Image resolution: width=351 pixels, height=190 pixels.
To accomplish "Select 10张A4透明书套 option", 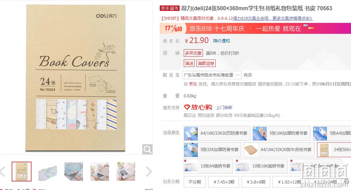I will [x=208, y=166].
